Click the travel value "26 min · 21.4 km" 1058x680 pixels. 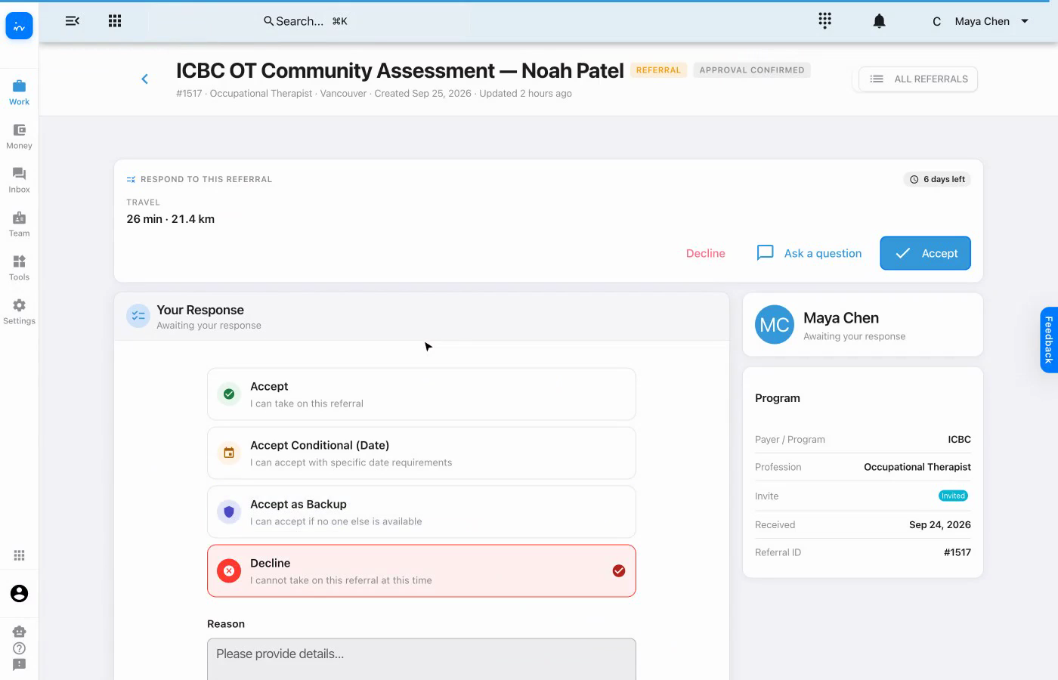[x=171, y=219]
